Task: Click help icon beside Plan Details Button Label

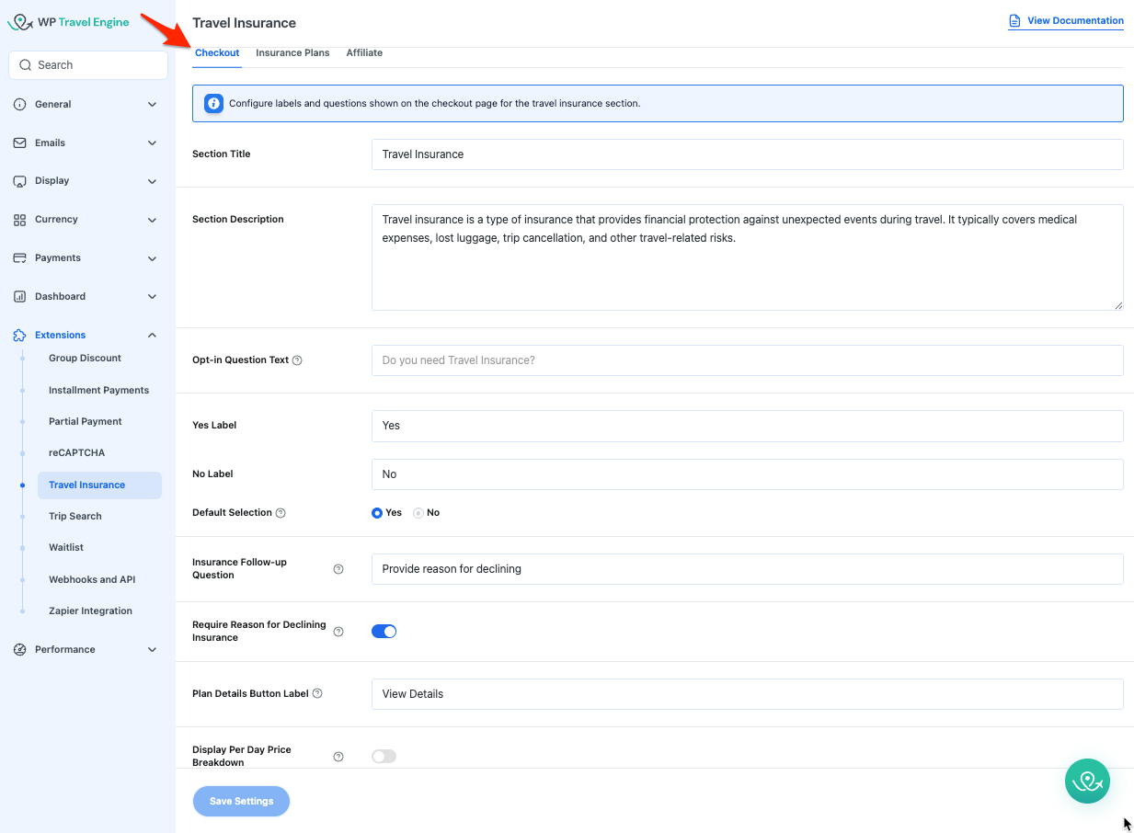Action: tap(317, 694)
